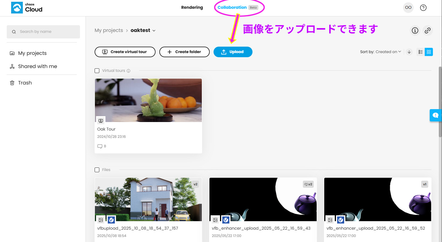
Task: Open the Collaboration Beta tab
Action: (232, 8)
